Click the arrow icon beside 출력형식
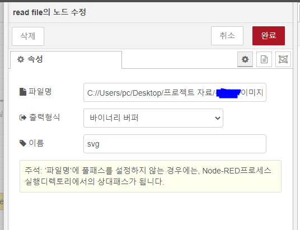The image size is (300, 230). 23,118
